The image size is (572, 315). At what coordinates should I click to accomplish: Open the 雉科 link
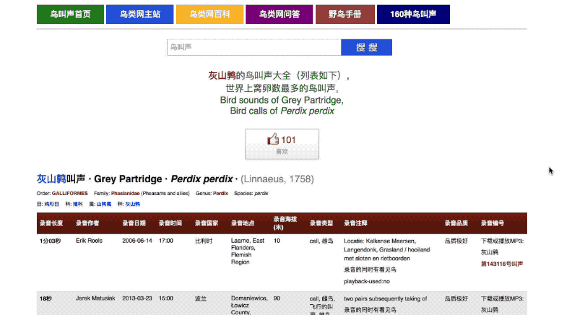click(x=78, y=204)
